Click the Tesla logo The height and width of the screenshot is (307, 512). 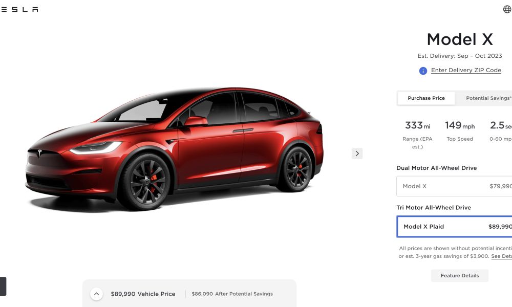pos(19,9)
